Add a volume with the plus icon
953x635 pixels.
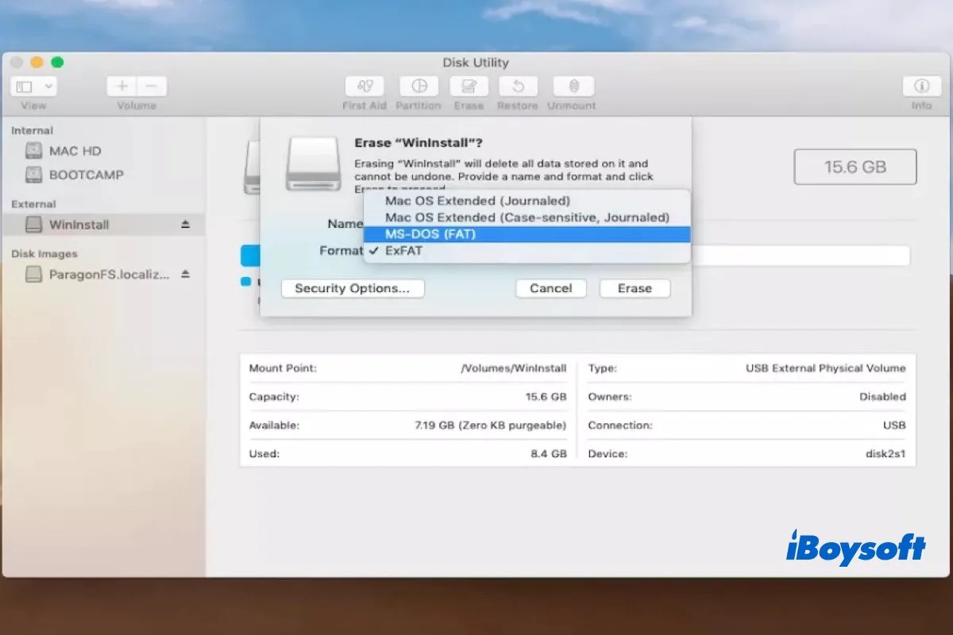121,86
